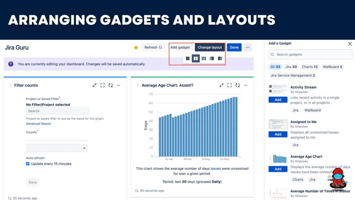Select the Charts 12 filter tab
355x200 pixels.
click(x=310, y=67)
